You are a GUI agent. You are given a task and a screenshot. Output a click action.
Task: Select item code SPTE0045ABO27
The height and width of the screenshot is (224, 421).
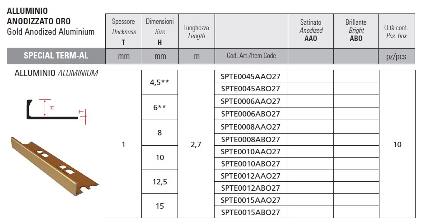coord(251,89)
